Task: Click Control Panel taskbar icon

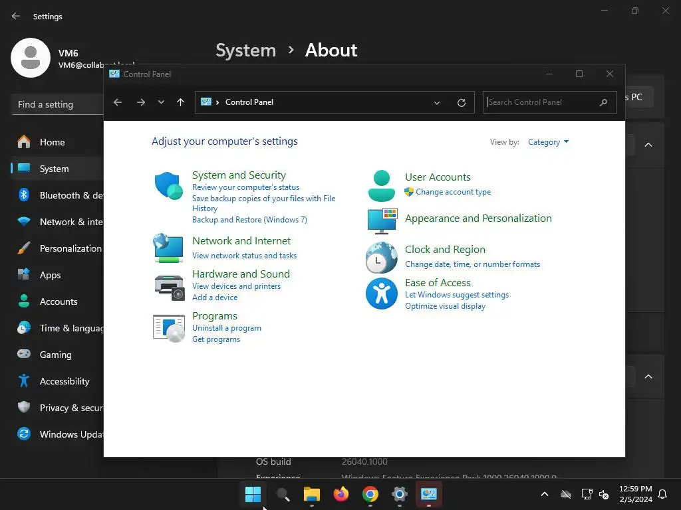Action: [429, 494]
